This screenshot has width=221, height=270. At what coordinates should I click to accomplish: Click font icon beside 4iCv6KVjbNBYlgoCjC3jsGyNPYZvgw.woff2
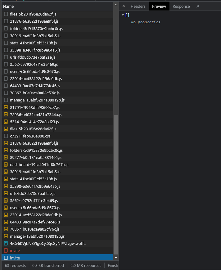pos(6,243)
